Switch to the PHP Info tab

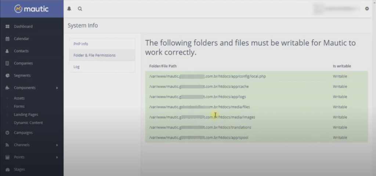click(102, 44)
